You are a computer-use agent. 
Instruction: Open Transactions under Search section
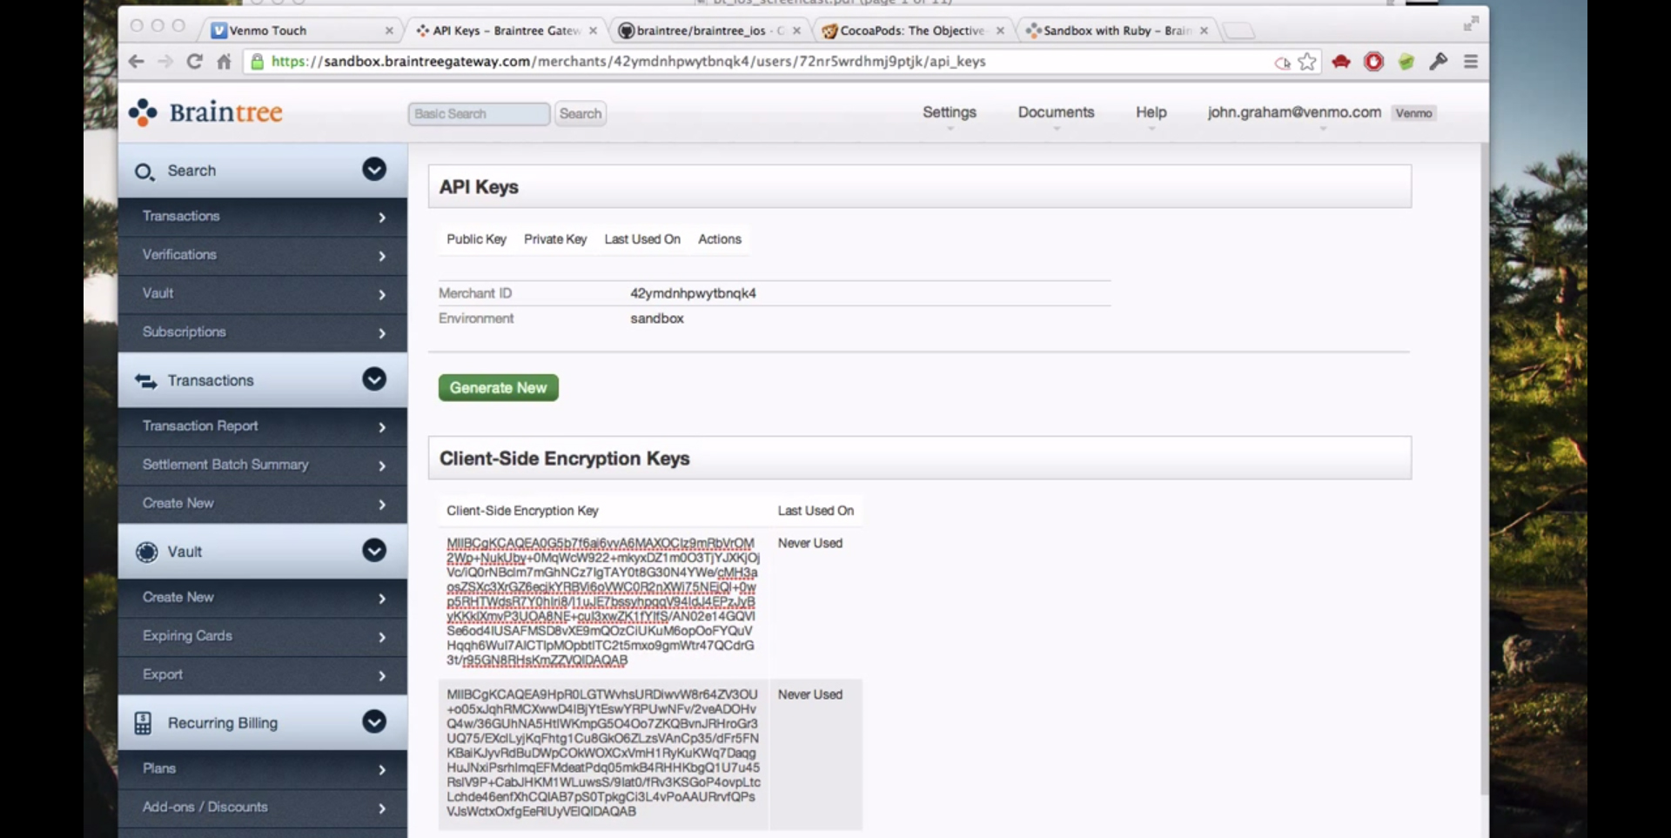(263, 216)
